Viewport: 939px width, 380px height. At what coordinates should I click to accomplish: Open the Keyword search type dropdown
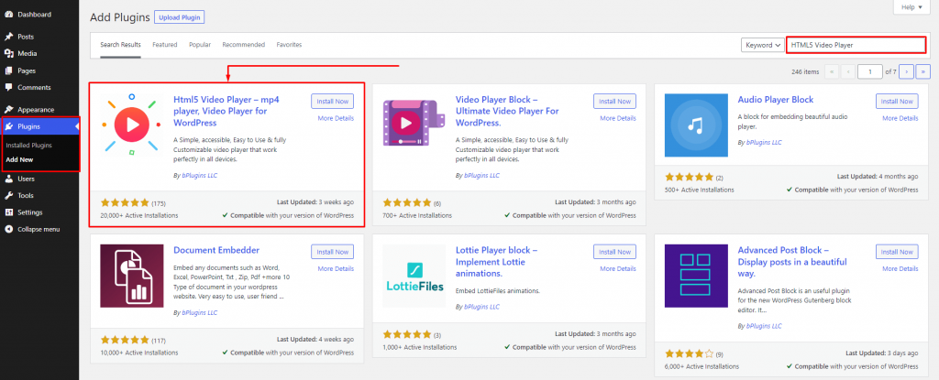pos(762,45)
